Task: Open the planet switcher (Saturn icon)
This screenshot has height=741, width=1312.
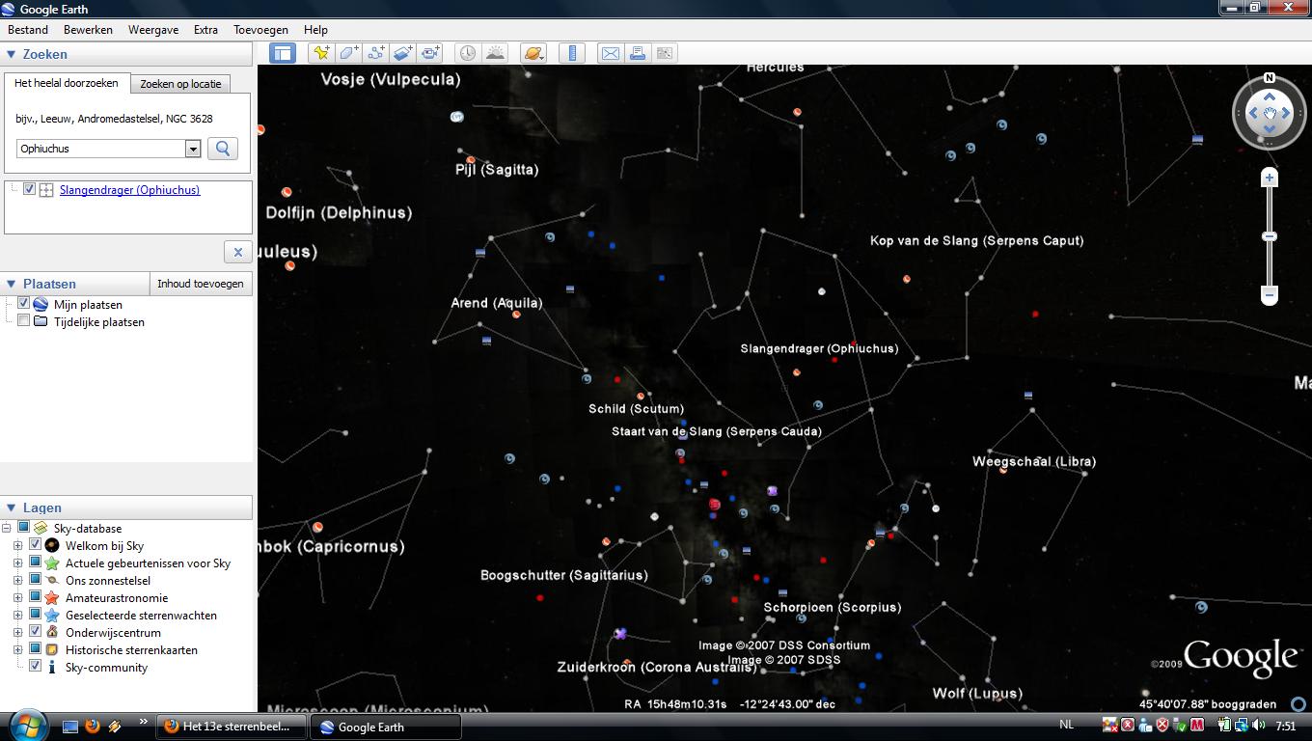Action: click(x=533, y=53)
